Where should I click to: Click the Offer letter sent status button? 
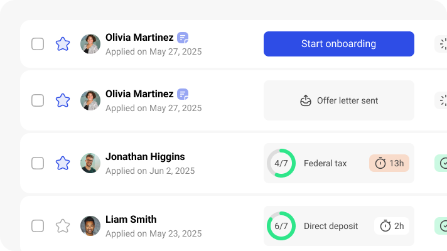(339, 100)
